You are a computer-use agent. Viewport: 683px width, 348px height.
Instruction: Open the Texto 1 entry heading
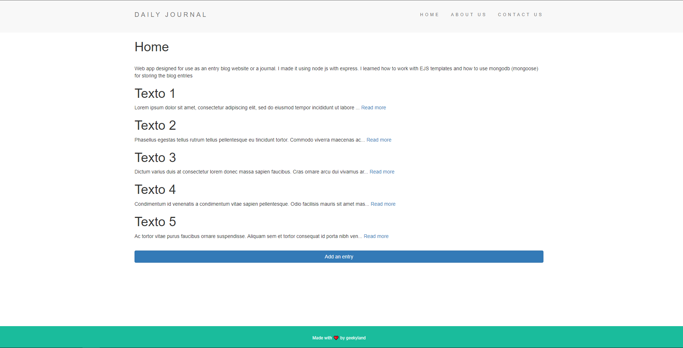[155, 94]
